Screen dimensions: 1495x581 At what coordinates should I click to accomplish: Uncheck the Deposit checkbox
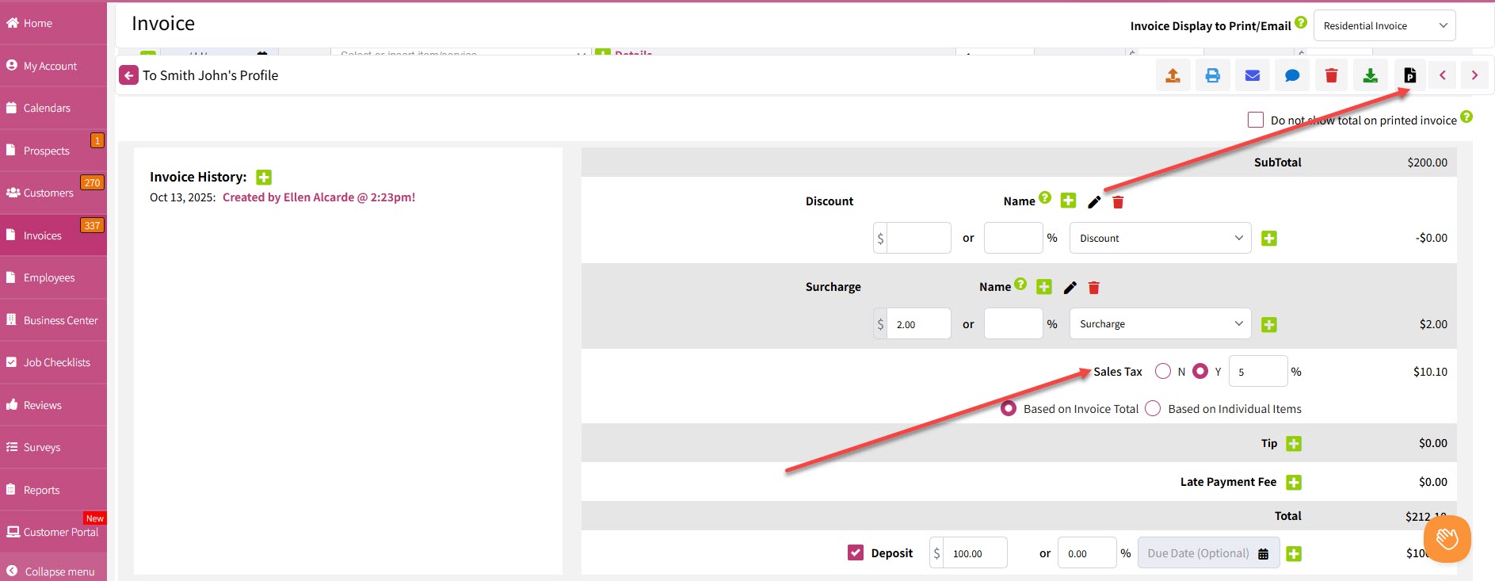(856, 552)
